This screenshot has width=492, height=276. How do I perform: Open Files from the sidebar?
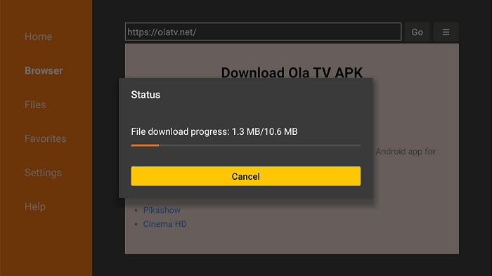35,105
